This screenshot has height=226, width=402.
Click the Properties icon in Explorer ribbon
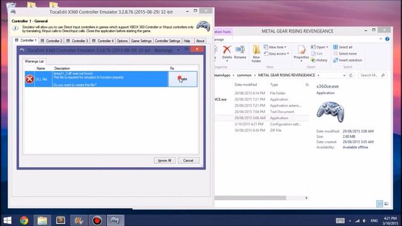click(301, 50)
